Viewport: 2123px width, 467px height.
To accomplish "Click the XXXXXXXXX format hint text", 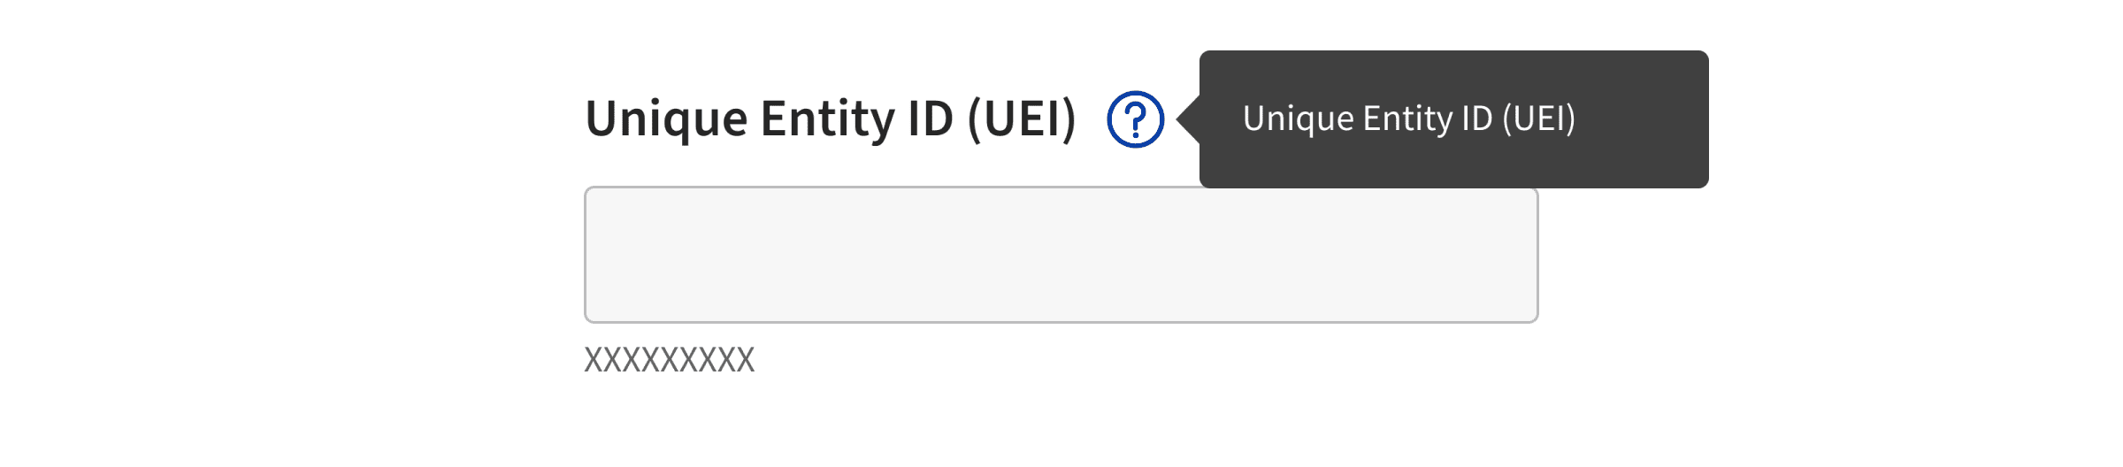I will click(x=670, y=360).
